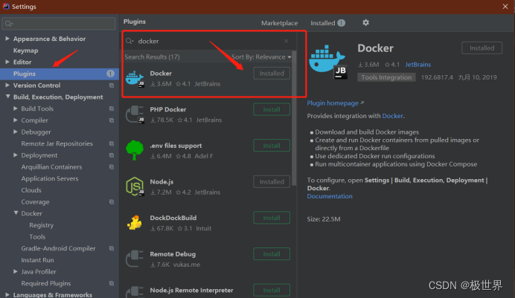The width and height of the screenshot is (515, 298).
Task: Select Keymap in settings tree
Action: pos(25,51)
